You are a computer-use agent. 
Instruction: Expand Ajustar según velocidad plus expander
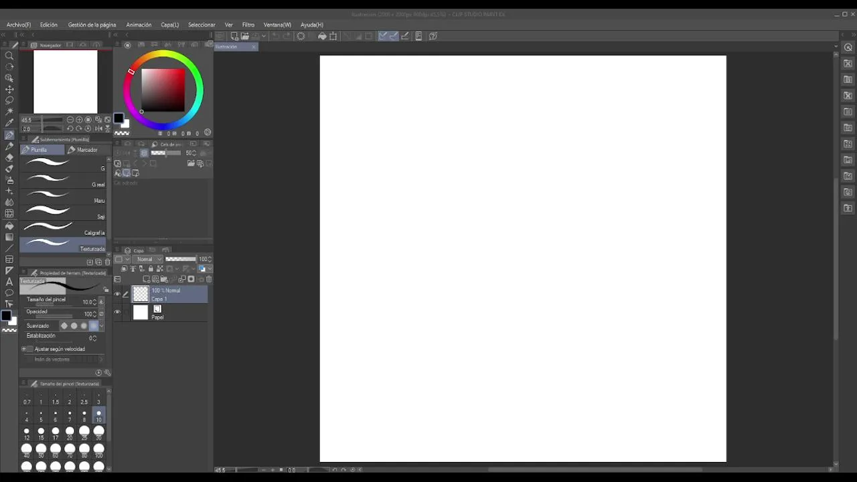click(24, 349)
